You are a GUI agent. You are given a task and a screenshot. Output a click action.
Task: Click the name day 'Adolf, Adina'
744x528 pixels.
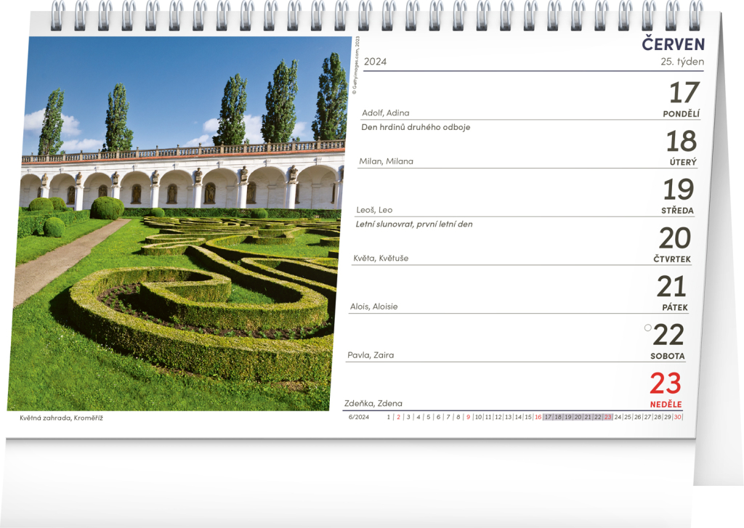point(385,113)
